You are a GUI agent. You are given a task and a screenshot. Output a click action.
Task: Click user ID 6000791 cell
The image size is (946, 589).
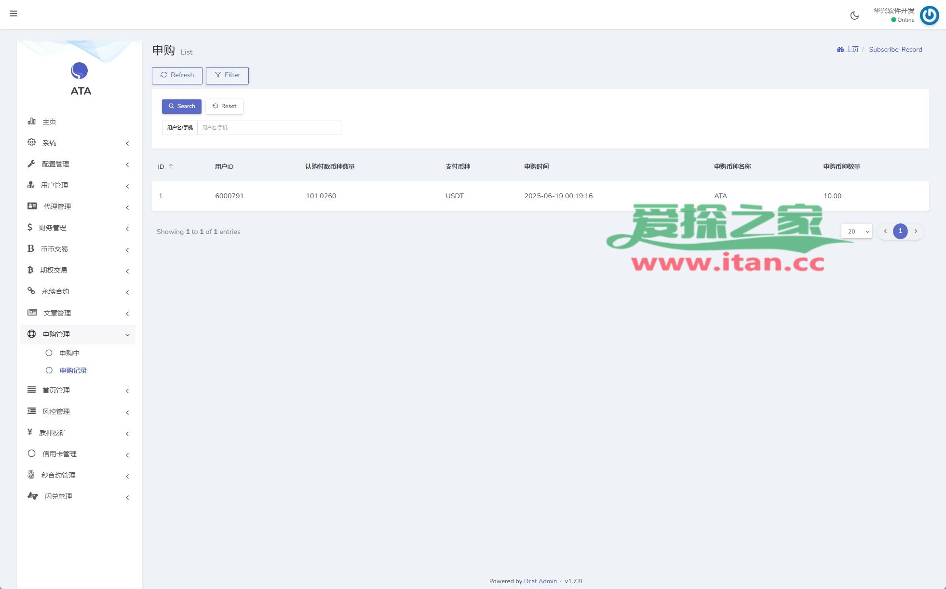coord(230,196)
